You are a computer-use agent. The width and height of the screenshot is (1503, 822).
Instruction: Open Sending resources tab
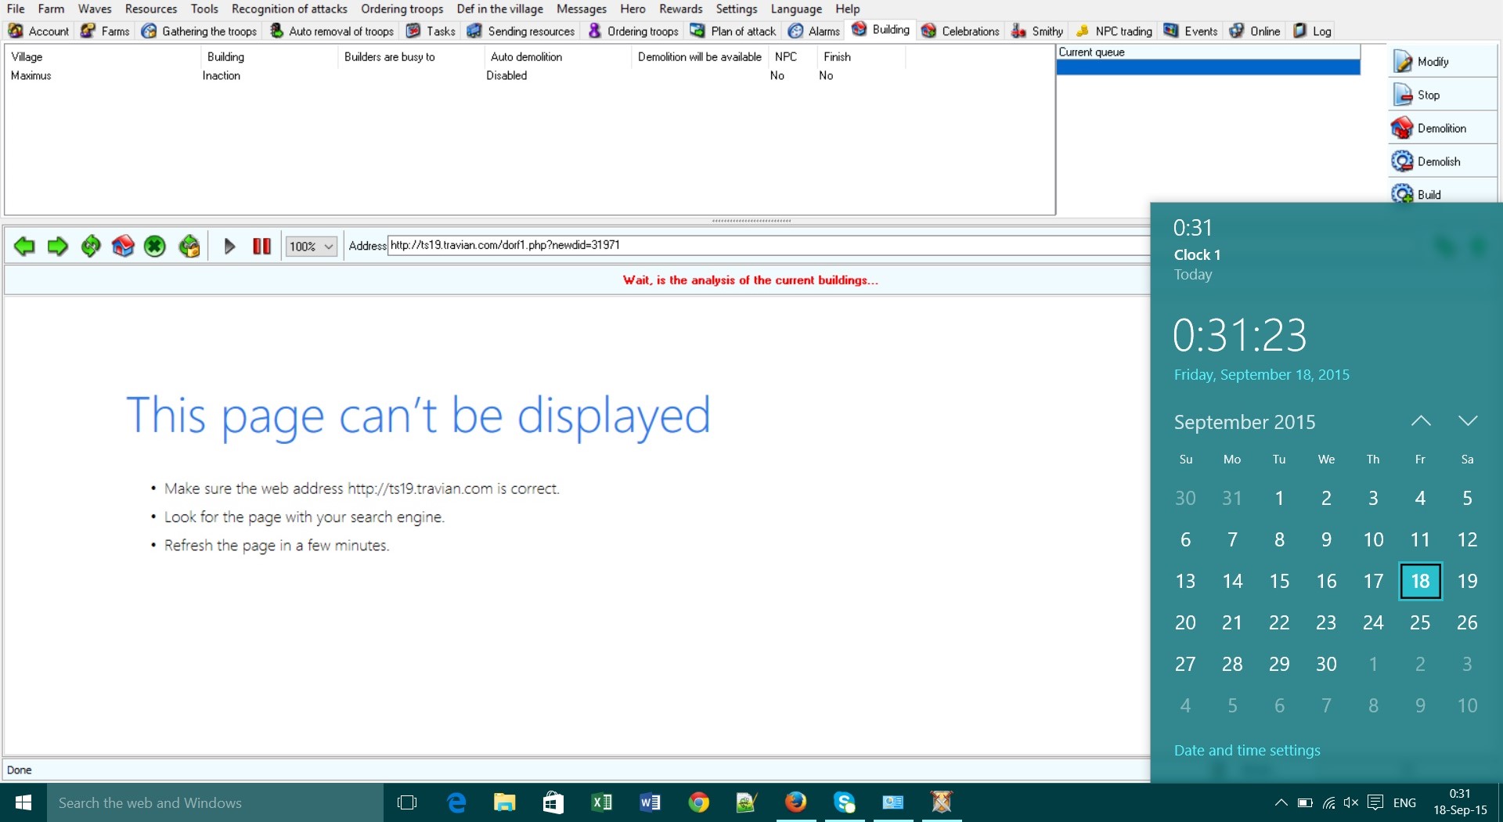coord(521,31)
